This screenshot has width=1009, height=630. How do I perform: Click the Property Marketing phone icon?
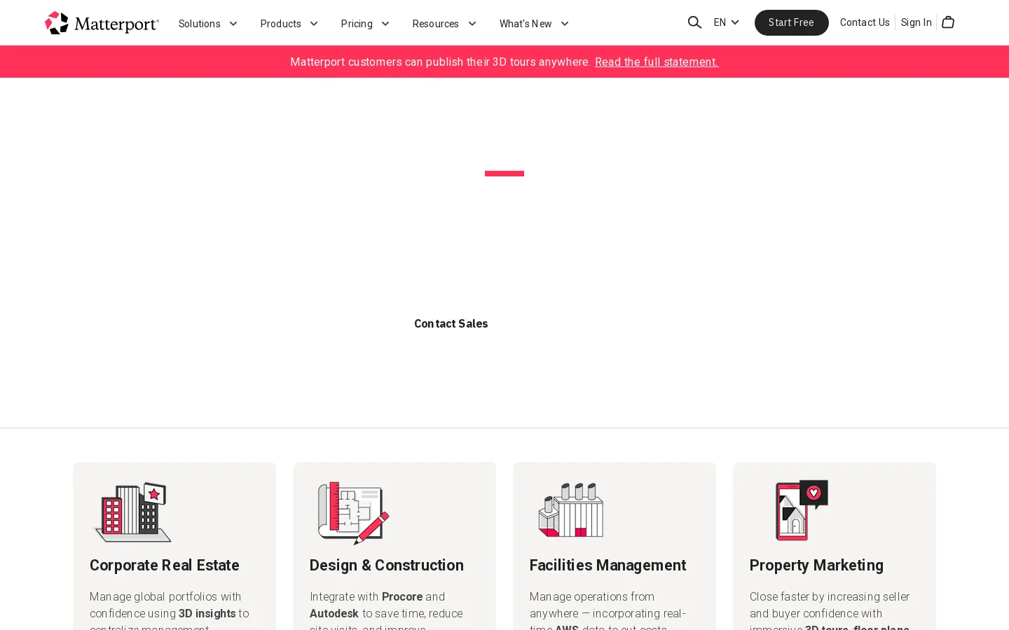click(802, 510)
